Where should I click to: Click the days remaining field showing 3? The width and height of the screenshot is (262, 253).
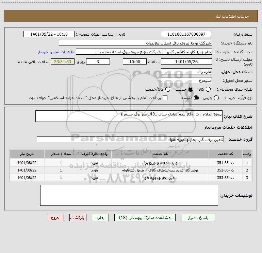tap(98, 62)
